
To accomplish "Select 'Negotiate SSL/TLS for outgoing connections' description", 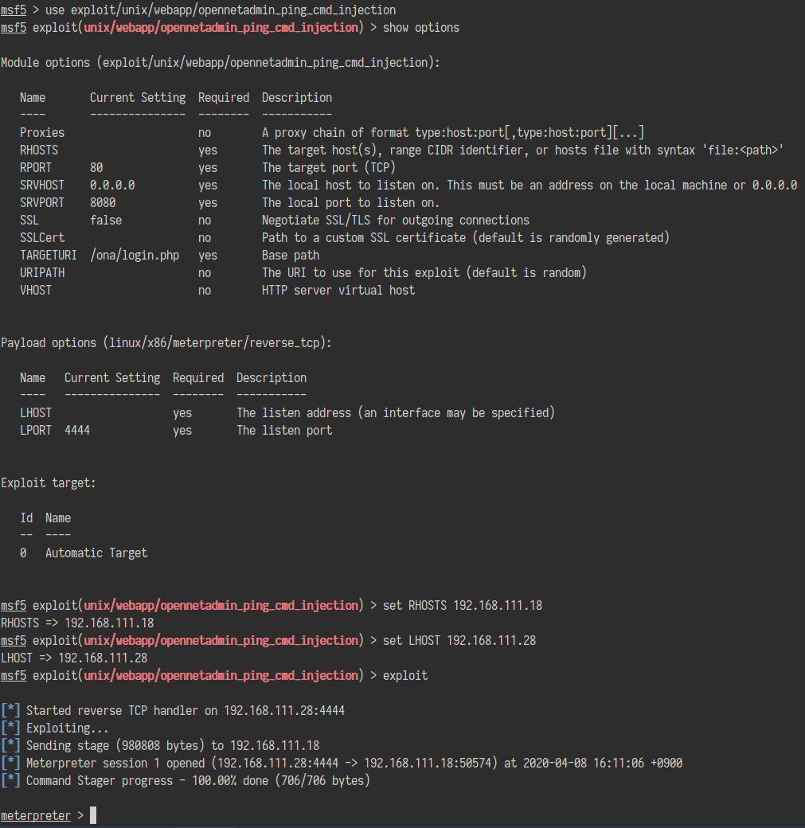I will click(396, 220).
